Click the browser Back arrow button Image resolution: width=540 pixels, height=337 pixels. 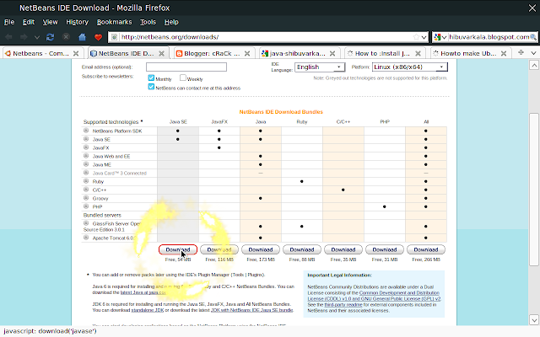pyautogui.click(x=9, y=37)
